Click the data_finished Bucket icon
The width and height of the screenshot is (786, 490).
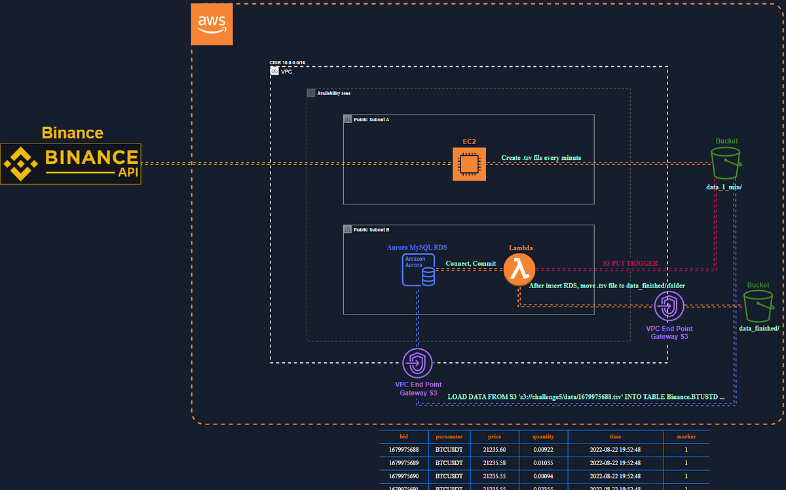[758, 305]
